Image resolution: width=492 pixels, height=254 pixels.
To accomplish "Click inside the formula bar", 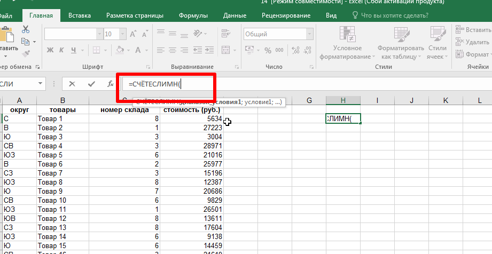I will [x=308, y=84].
